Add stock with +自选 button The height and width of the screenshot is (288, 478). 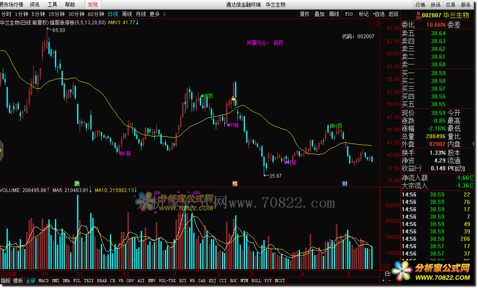click(378, 14)
